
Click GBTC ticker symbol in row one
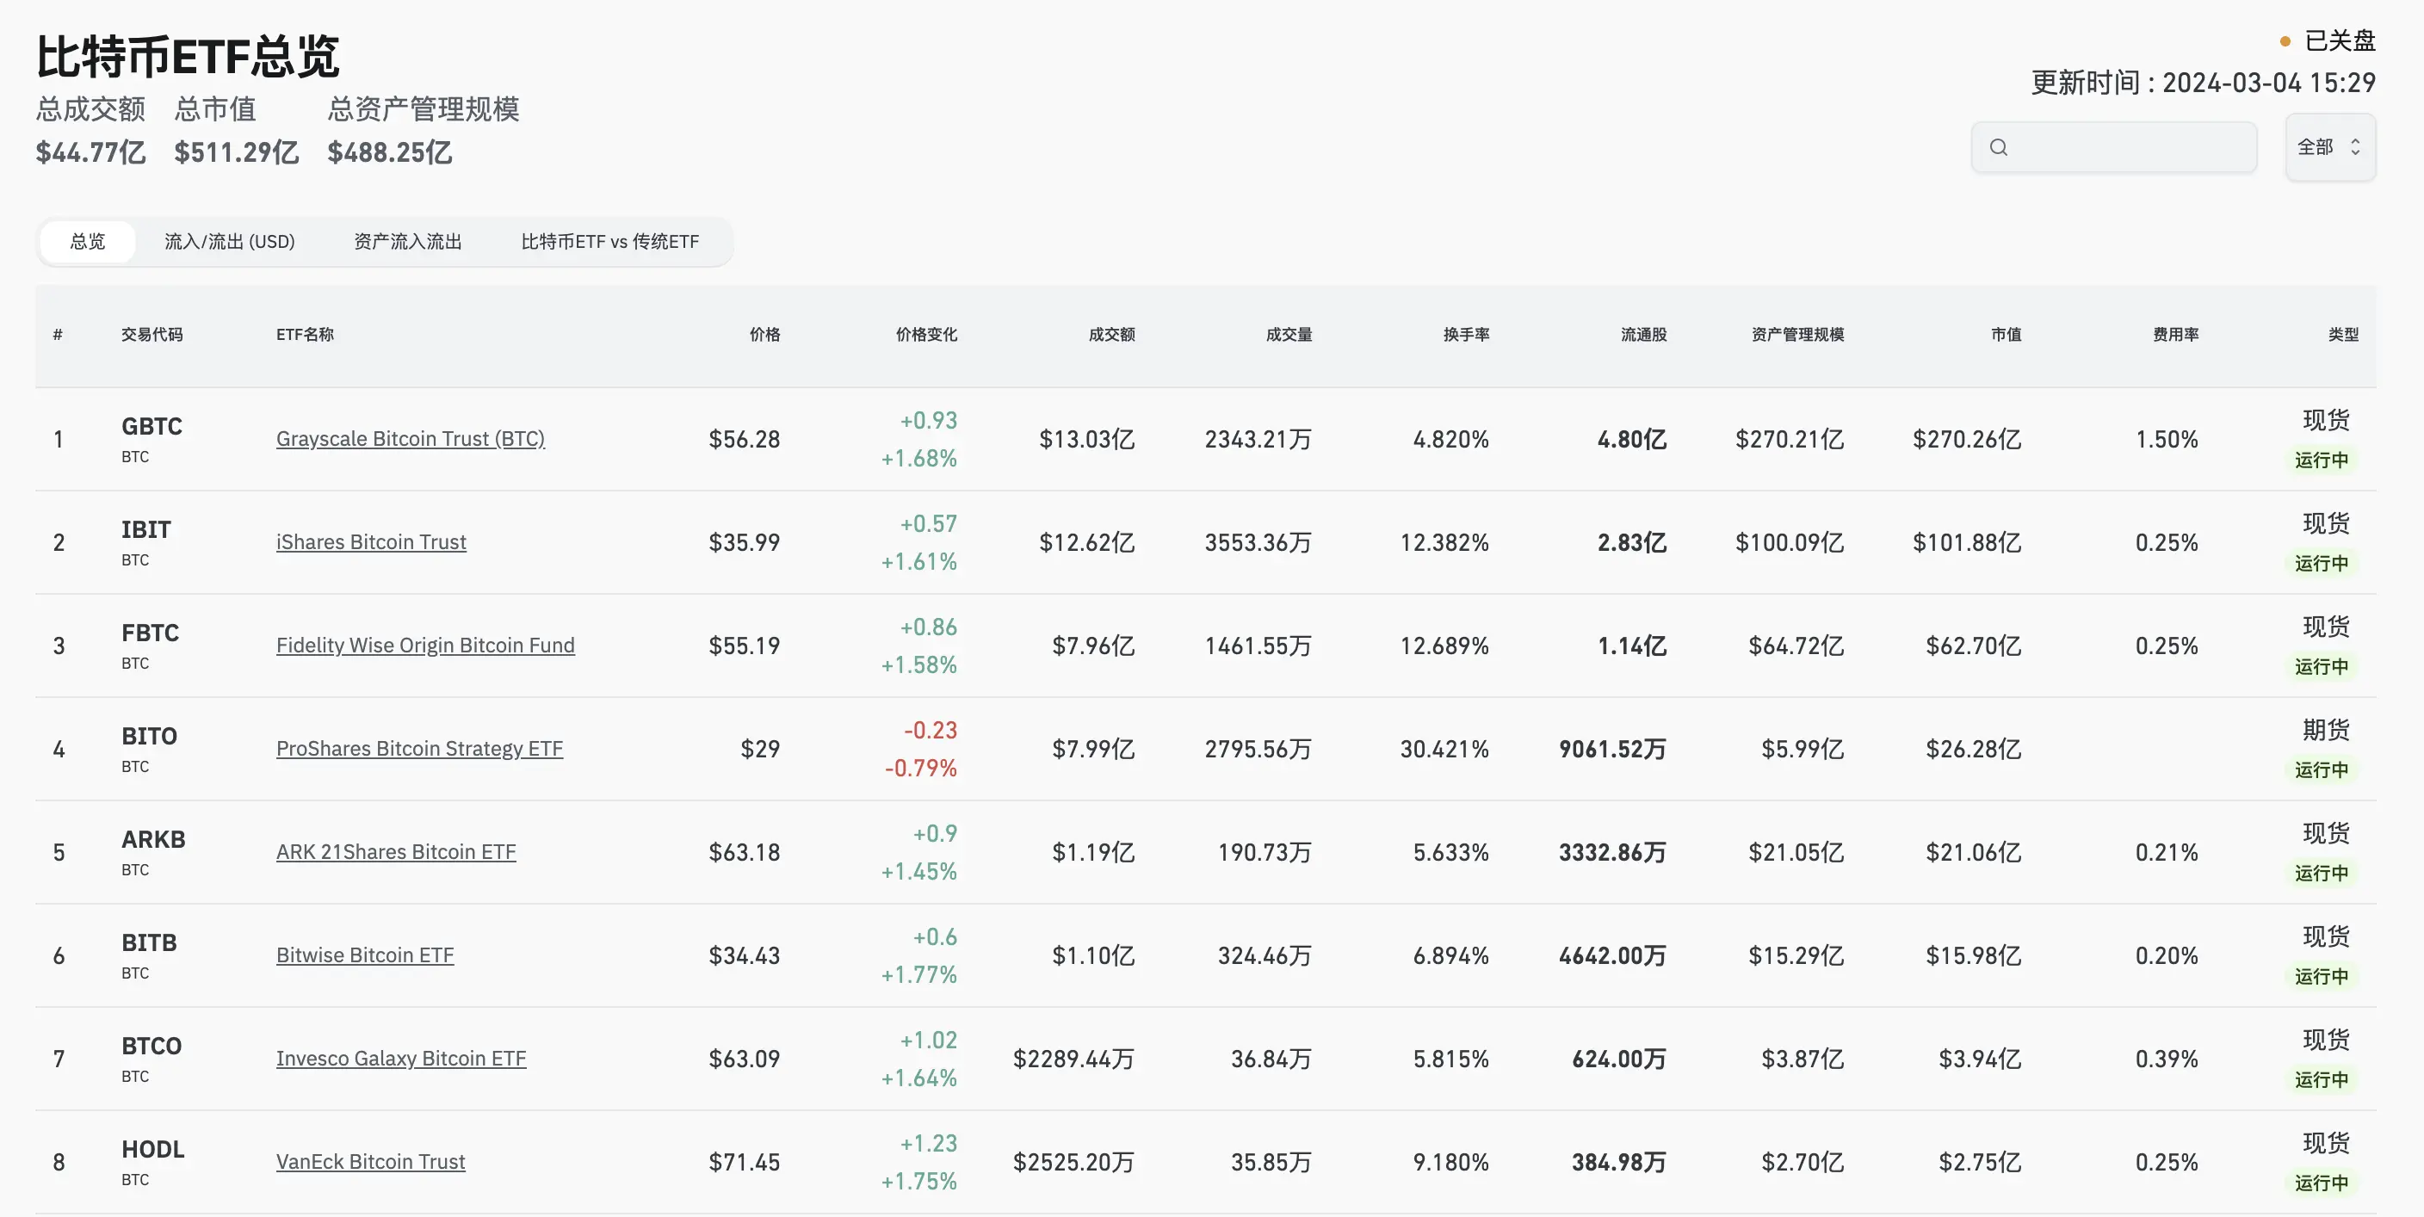151,426
